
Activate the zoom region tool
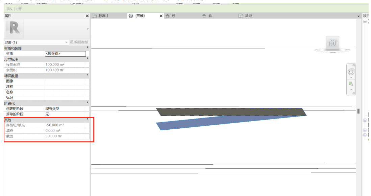pos(351,84)
